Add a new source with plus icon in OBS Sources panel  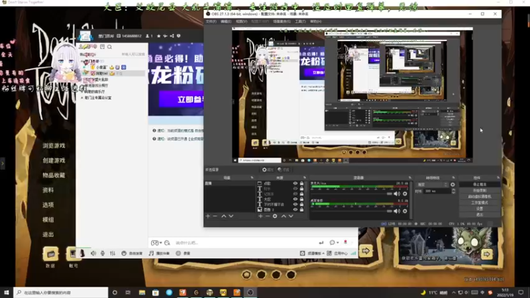pos(260,216)
